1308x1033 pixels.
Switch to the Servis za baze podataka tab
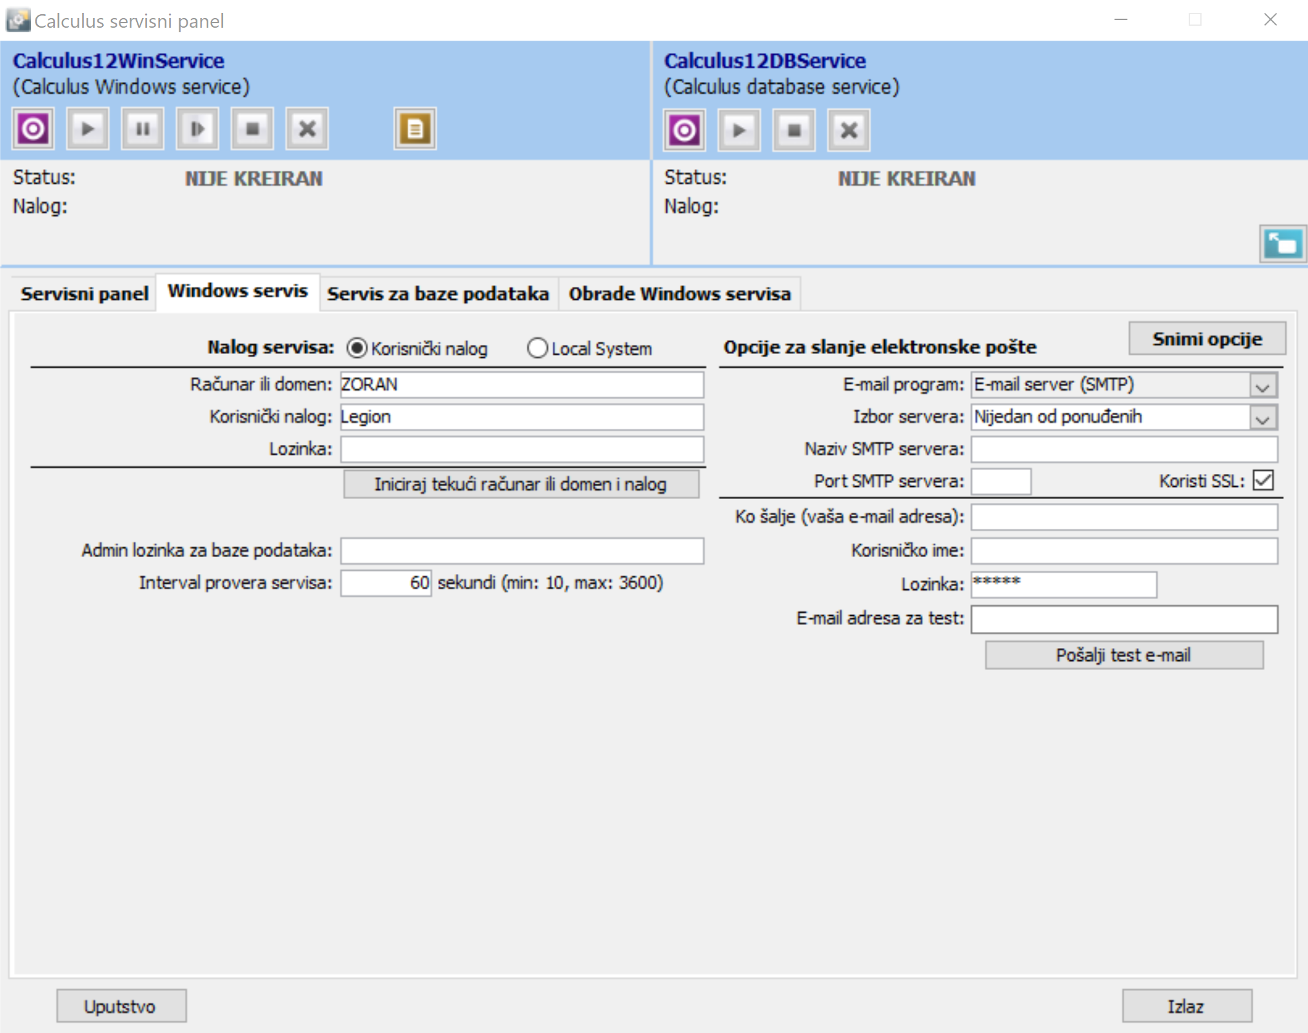point(438,294)
